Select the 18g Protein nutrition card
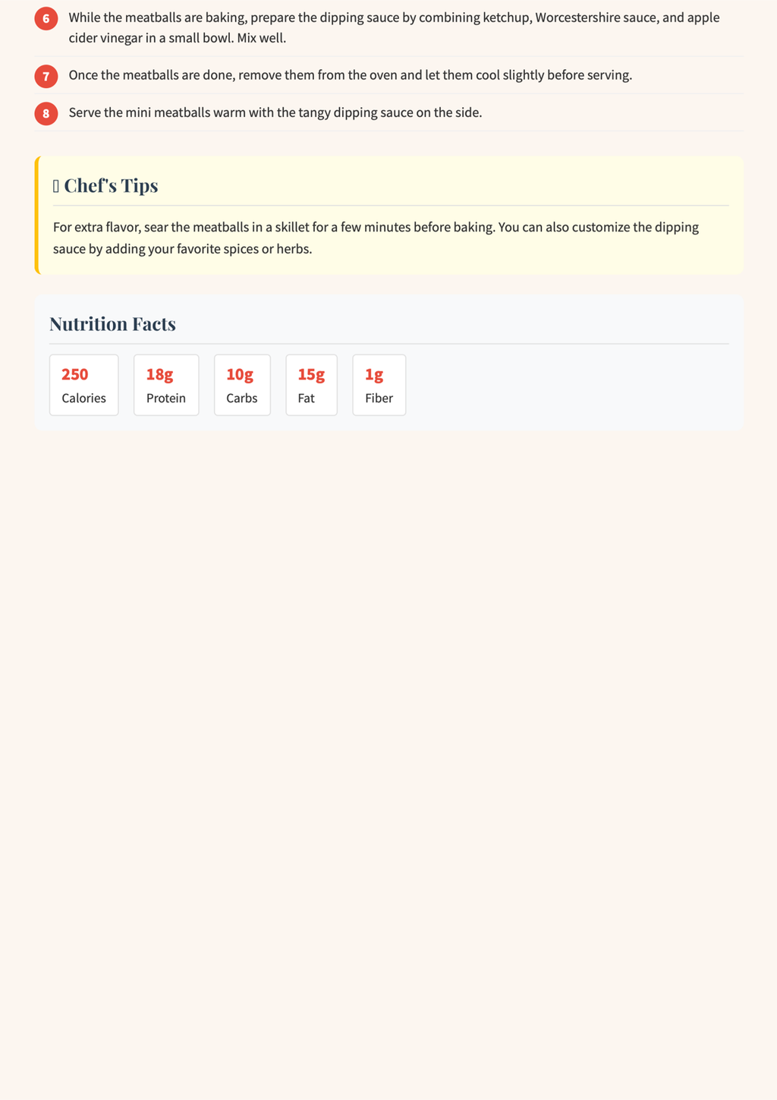Image resolution: width=777 pixels, height=1100 pixels. click(166, 385)
